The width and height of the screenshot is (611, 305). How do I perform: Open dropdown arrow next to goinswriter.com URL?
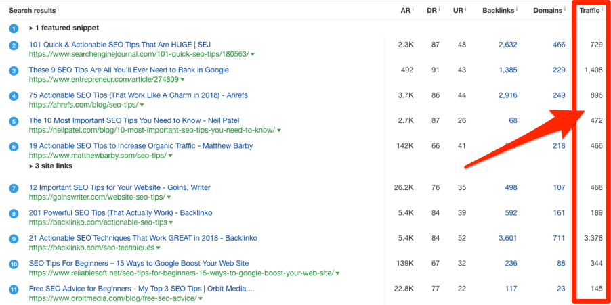pyautogui.click(x=169, y=197)
